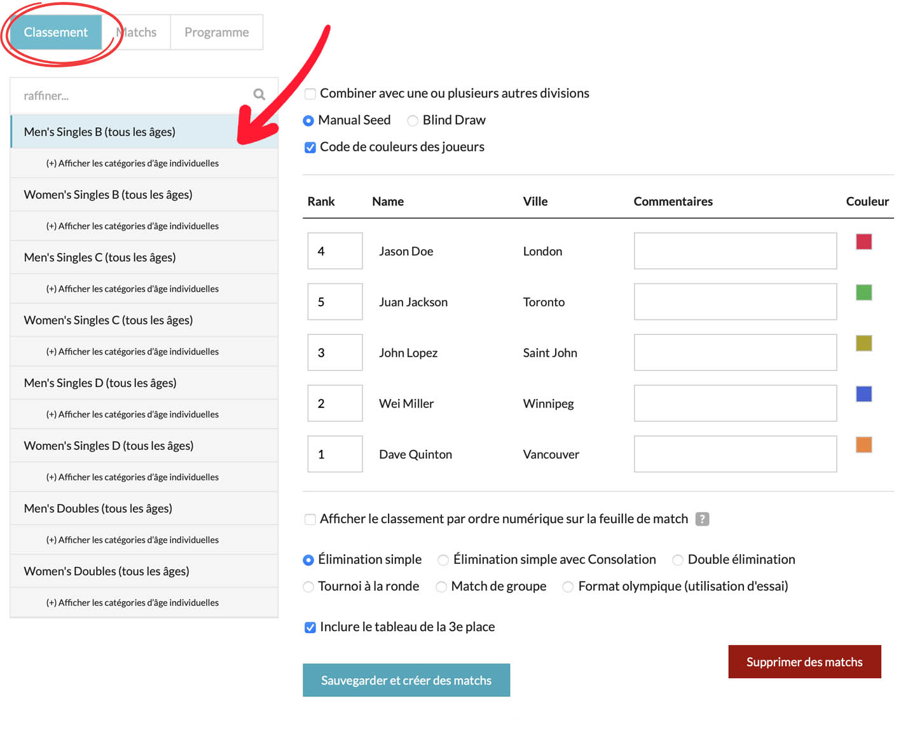Click John Lopez's comment input field

pyautogui.click(x=734, y=353)
